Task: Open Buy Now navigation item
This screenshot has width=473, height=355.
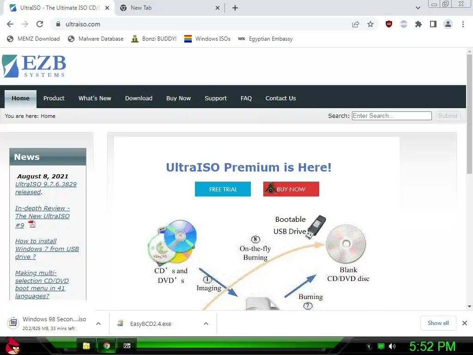Action: 179,98
